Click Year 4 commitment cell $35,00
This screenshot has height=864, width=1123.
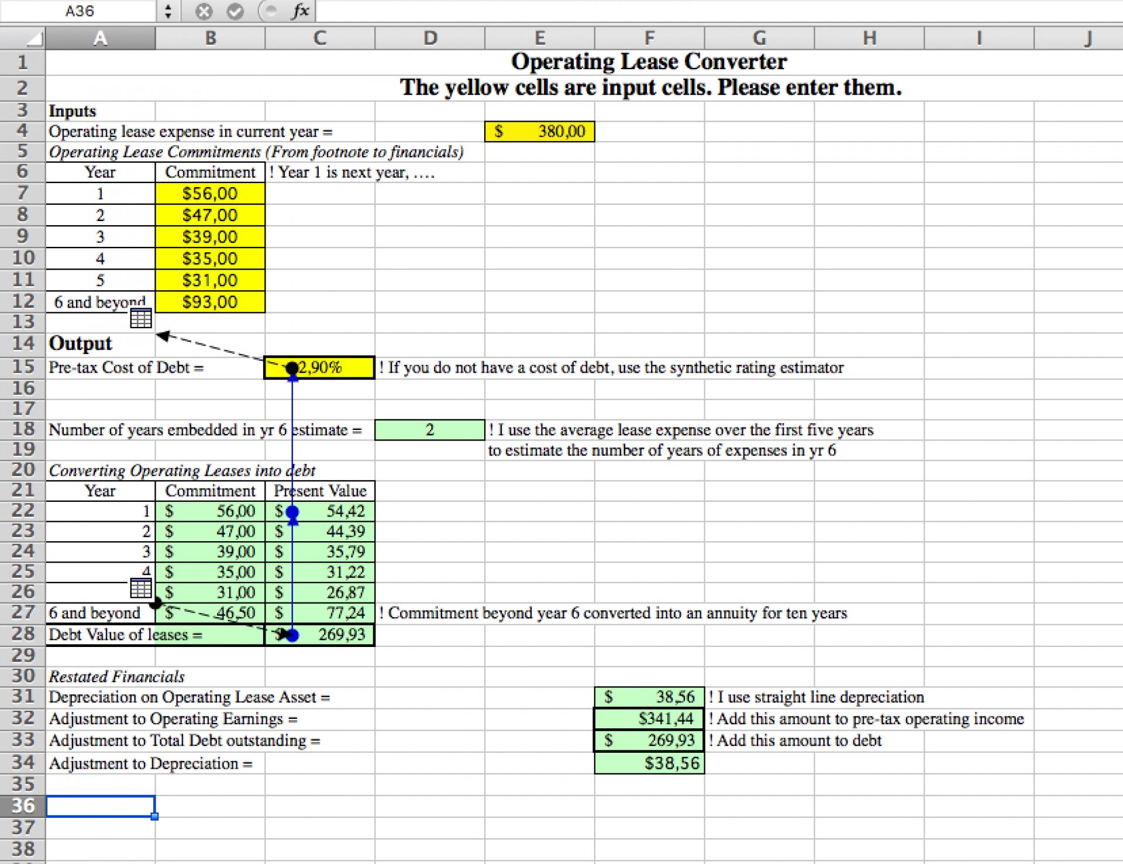coord(211,258)
